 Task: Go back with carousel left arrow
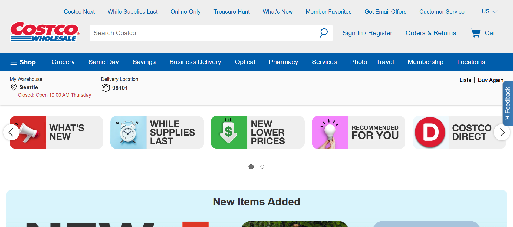(x=11, y=132)
